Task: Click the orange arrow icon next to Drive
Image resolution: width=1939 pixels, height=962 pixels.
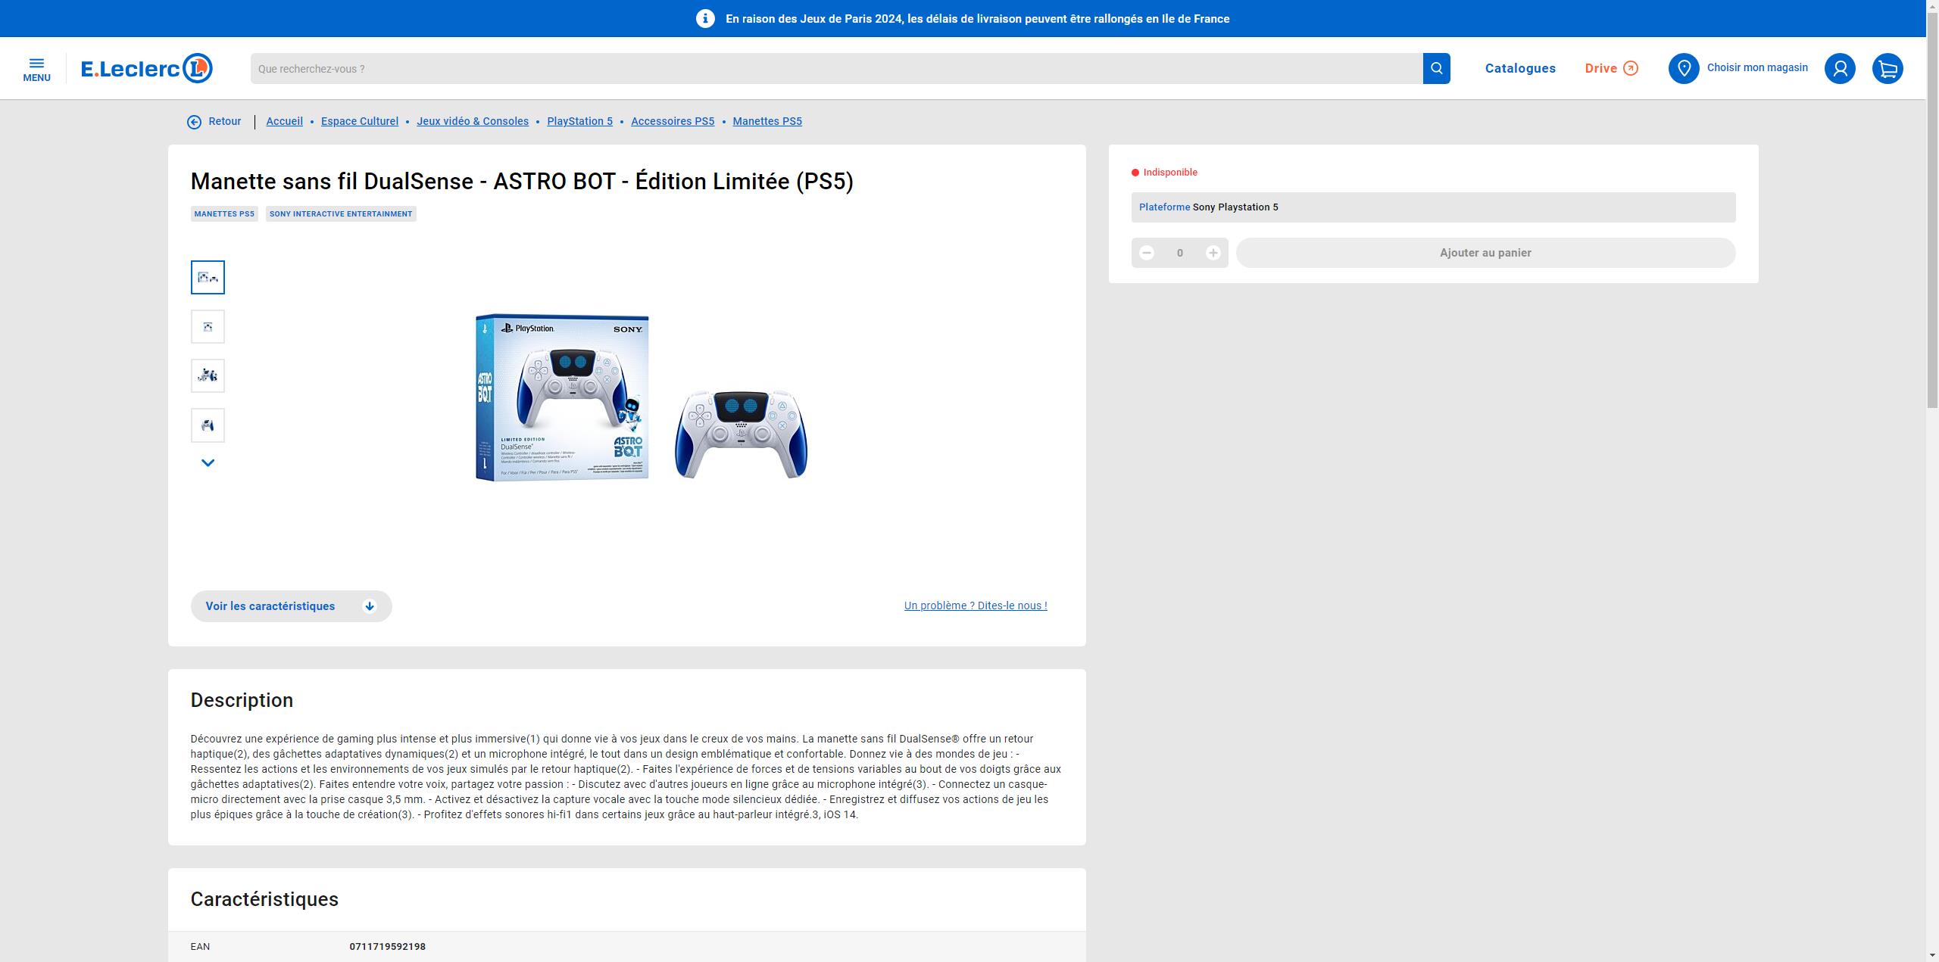Action: click(1631, 68)
